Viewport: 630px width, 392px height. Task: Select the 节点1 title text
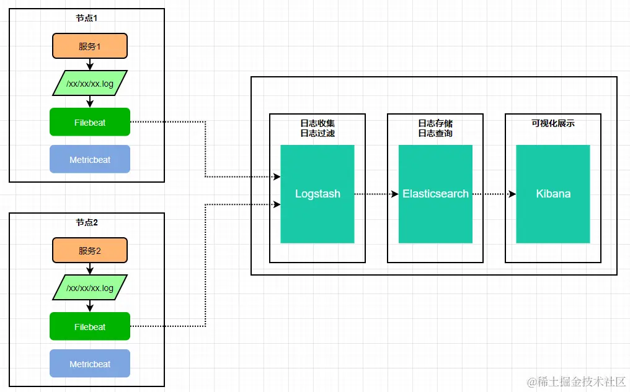[87, 18]
